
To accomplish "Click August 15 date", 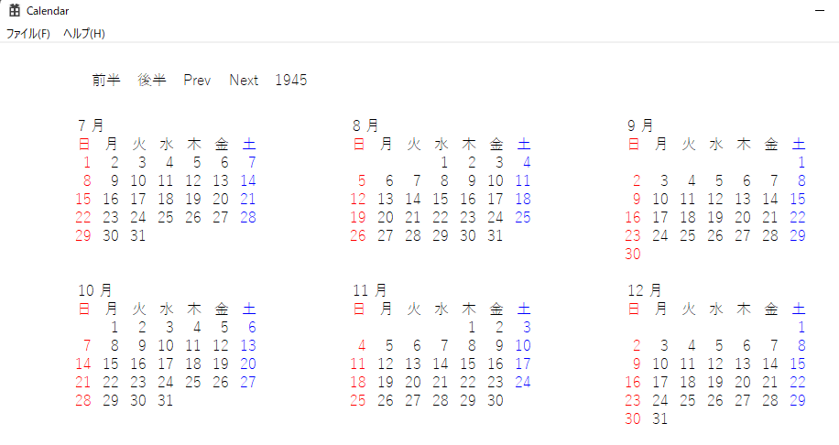I will (x=441, y=199).
